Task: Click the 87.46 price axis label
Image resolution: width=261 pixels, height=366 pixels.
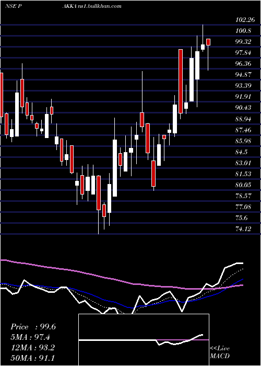Action: tap(243, 130)
